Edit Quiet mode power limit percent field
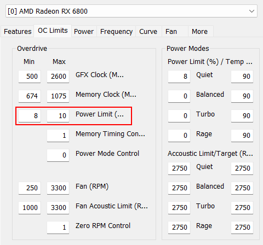This screenshot has height=245, width=263. click(x=179, y=77)
